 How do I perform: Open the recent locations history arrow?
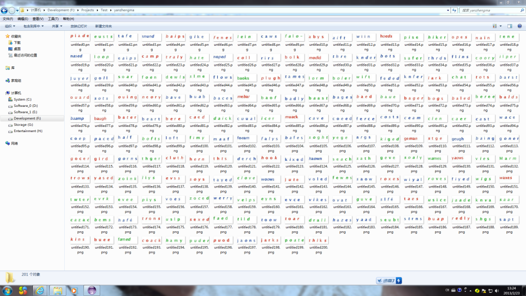[17, 10]
